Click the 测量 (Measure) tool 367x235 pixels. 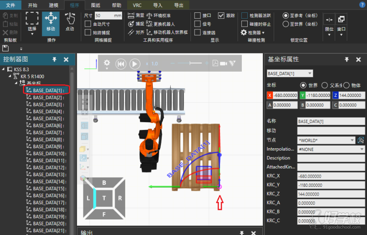(x=136, y=16)
